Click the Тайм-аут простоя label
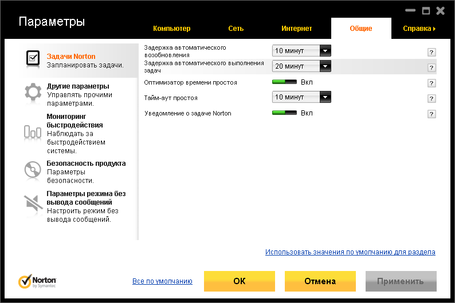 click(x=171, y=98)
